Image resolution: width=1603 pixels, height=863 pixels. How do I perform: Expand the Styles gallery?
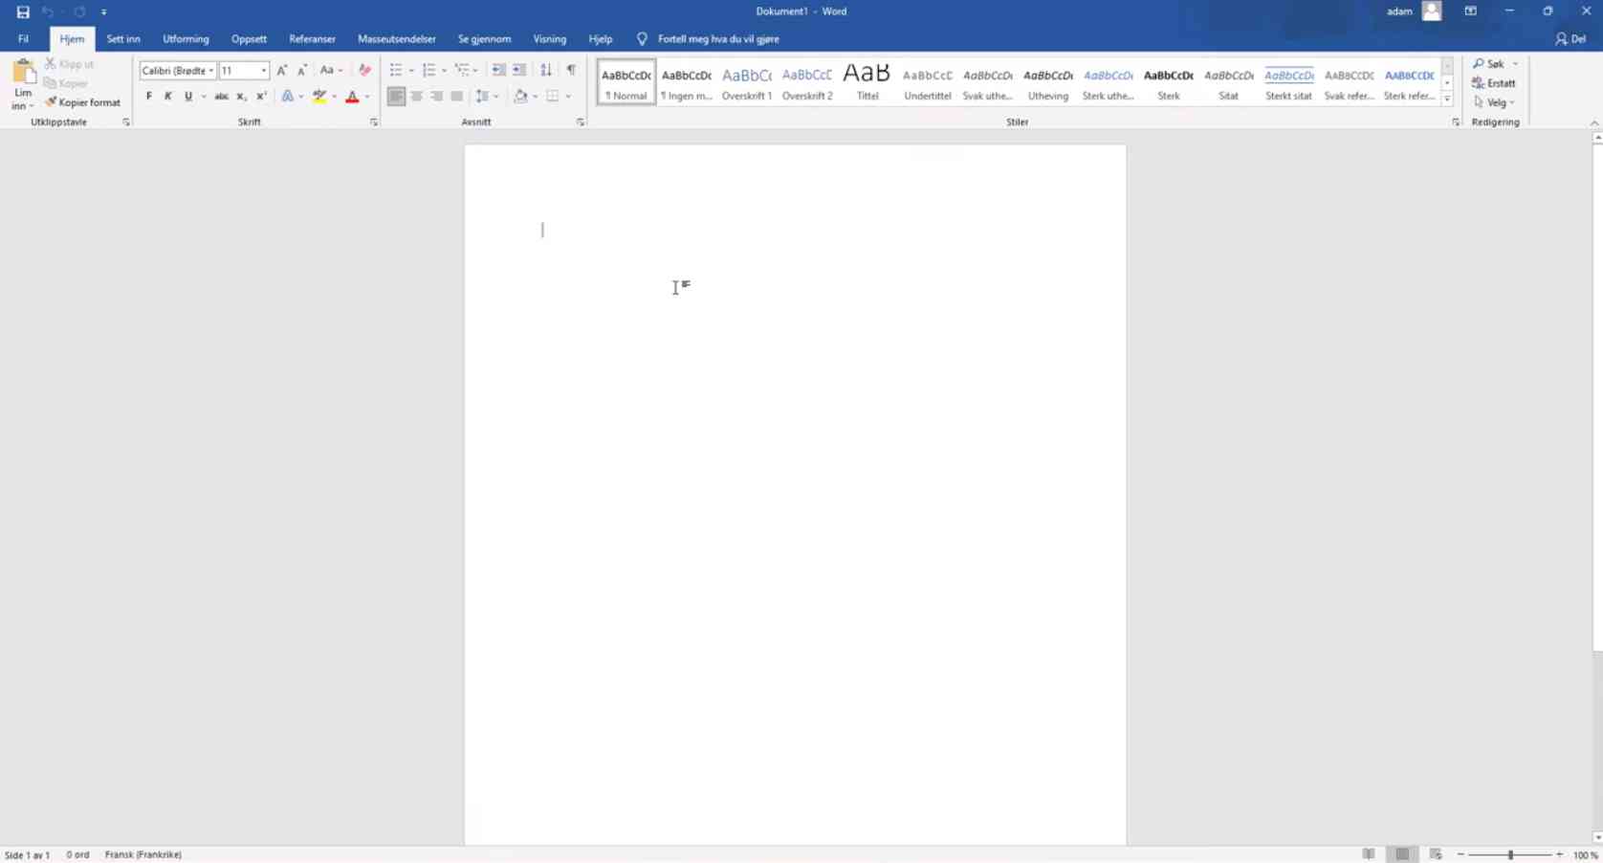(1447, 100)
